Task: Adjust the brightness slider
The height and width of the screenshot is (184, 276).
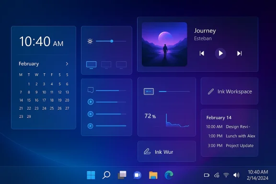Action: pyautogui.click(x=111, y=41)
